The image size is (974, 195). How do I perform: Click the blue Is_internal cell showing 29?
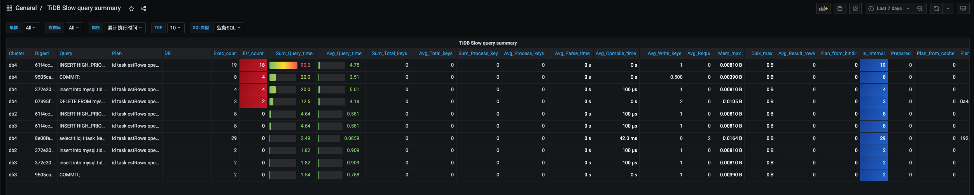pyautogui.click(x=874, y=138)
